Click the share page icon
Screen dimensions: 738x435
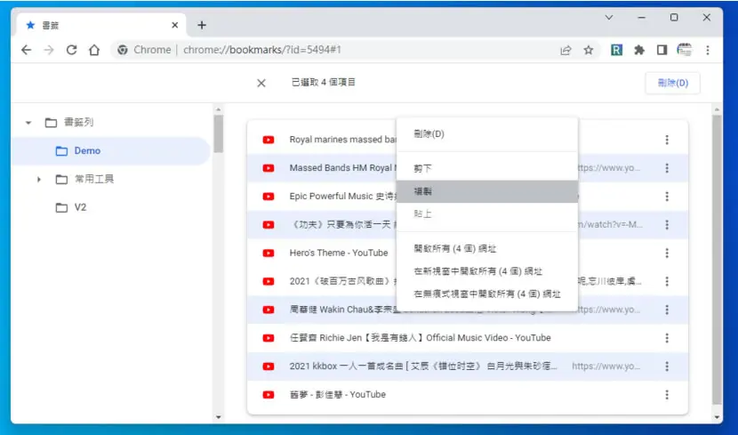pos(566,50)
